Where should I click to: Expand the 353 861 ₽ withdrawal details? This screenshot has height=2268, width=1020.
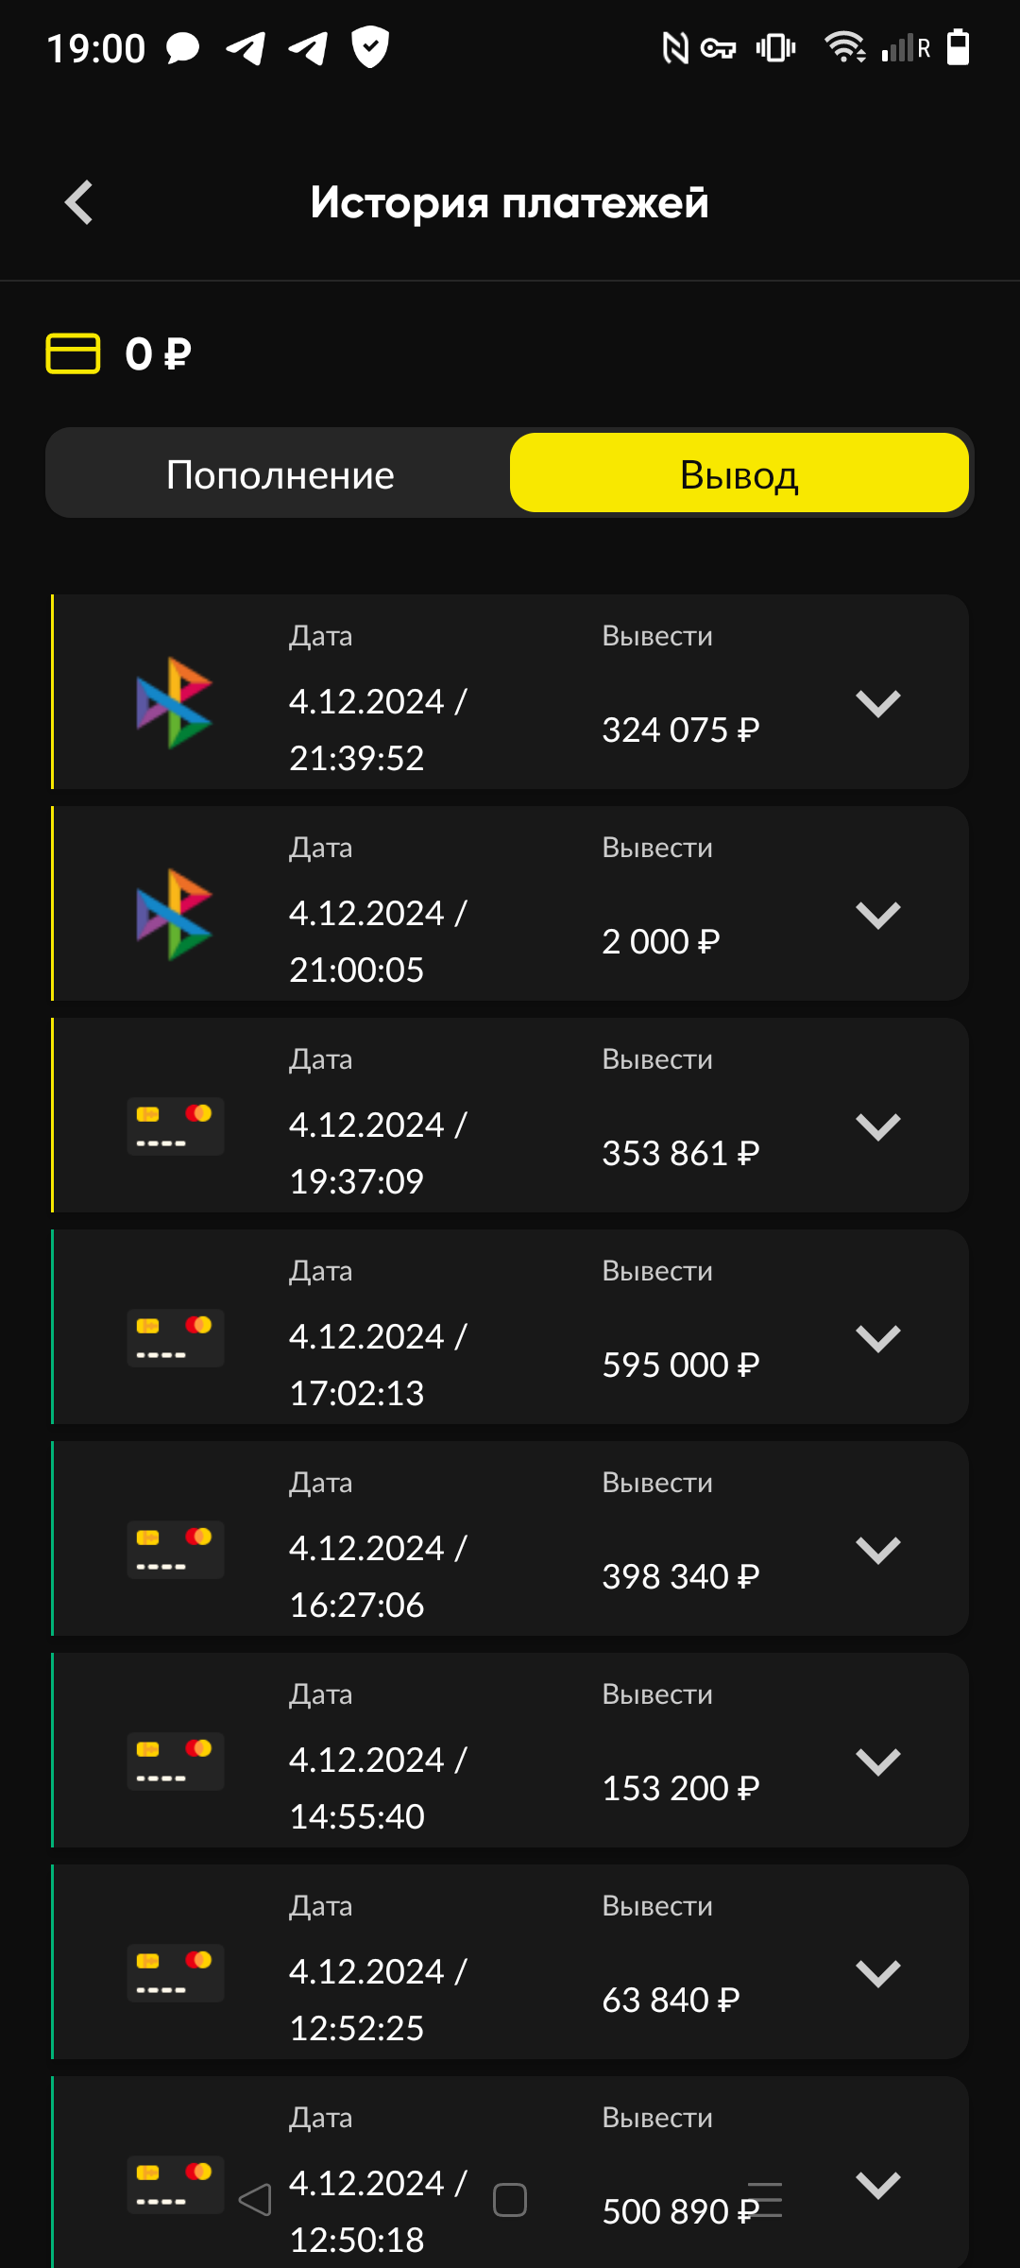point(877,1126)
